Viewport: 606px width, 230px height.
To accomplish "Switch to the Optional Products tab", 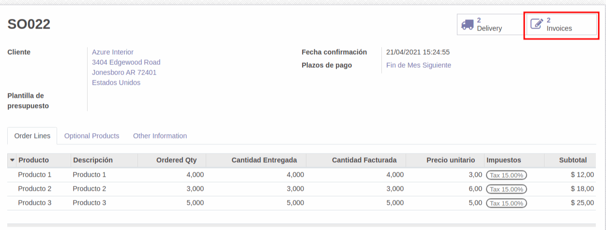I will tap(91, 136).
